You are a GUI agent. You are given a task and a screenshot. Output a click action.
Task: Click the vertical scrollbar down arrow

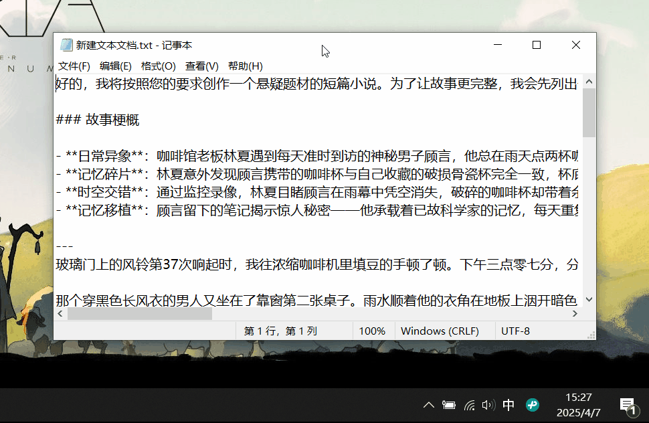point(589,299)
